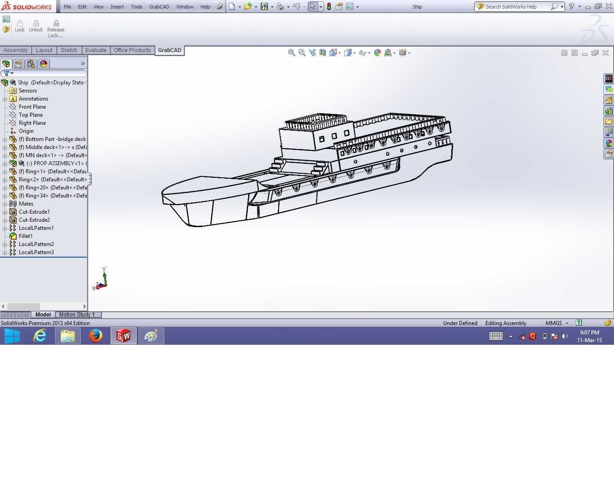
Task: Open the Section View tool
Action: (x=323, y=53)
